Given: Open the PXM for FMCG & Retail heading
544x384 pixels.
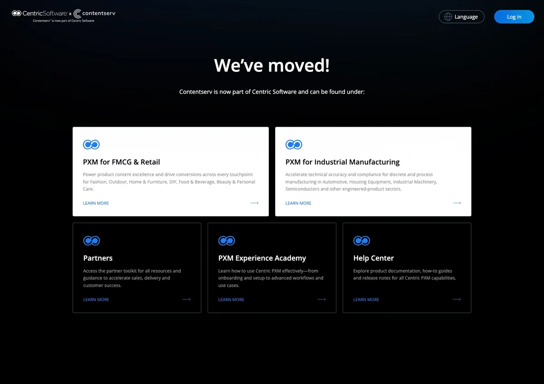Looking at the screenshot, I should click(x=121, y=162).
